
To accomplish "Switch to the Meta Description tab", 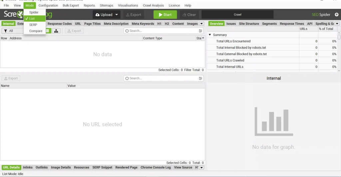I will coord(116,24).
